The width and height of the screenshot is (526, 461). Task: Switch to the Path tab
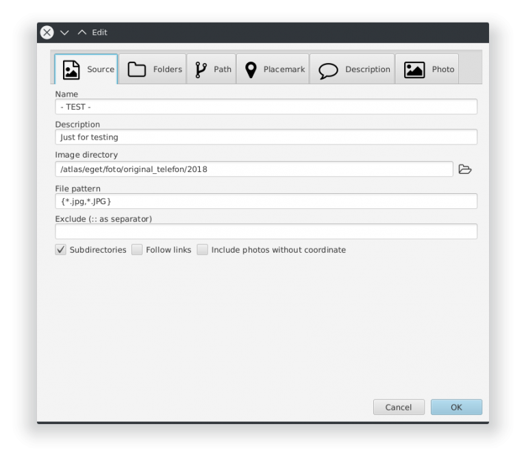pyautogui.click(x=212, y=69)
